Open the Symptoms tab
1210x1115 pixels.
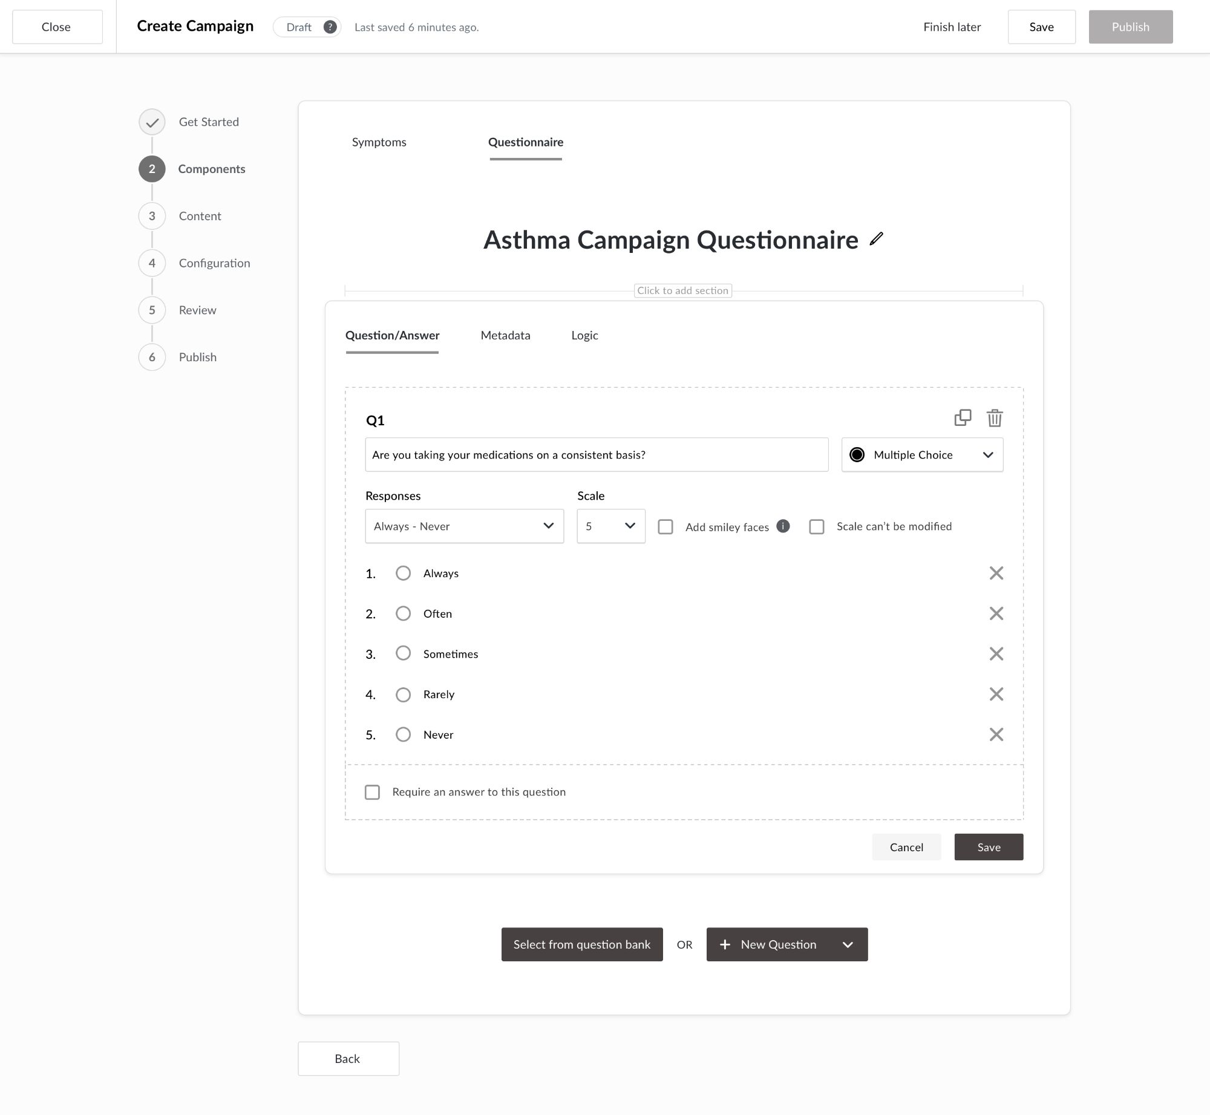point(379,142)
